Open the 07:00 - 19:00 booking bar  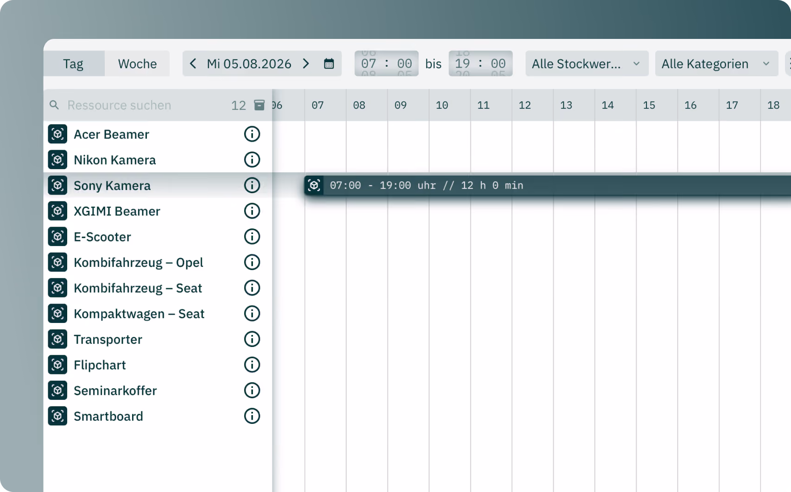pyautogui.click(x=548, y=185)
